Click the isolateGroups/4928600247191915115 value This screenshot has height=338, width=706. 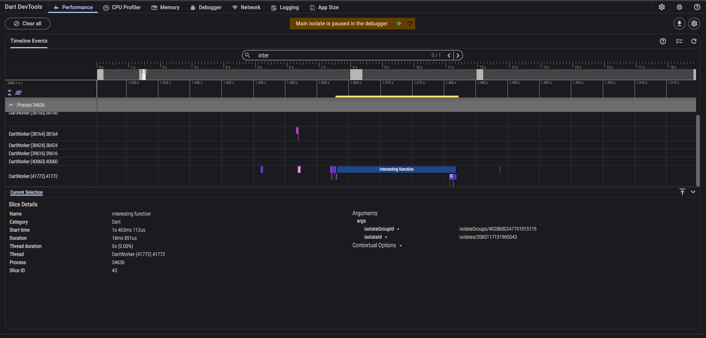coord(498,229)
